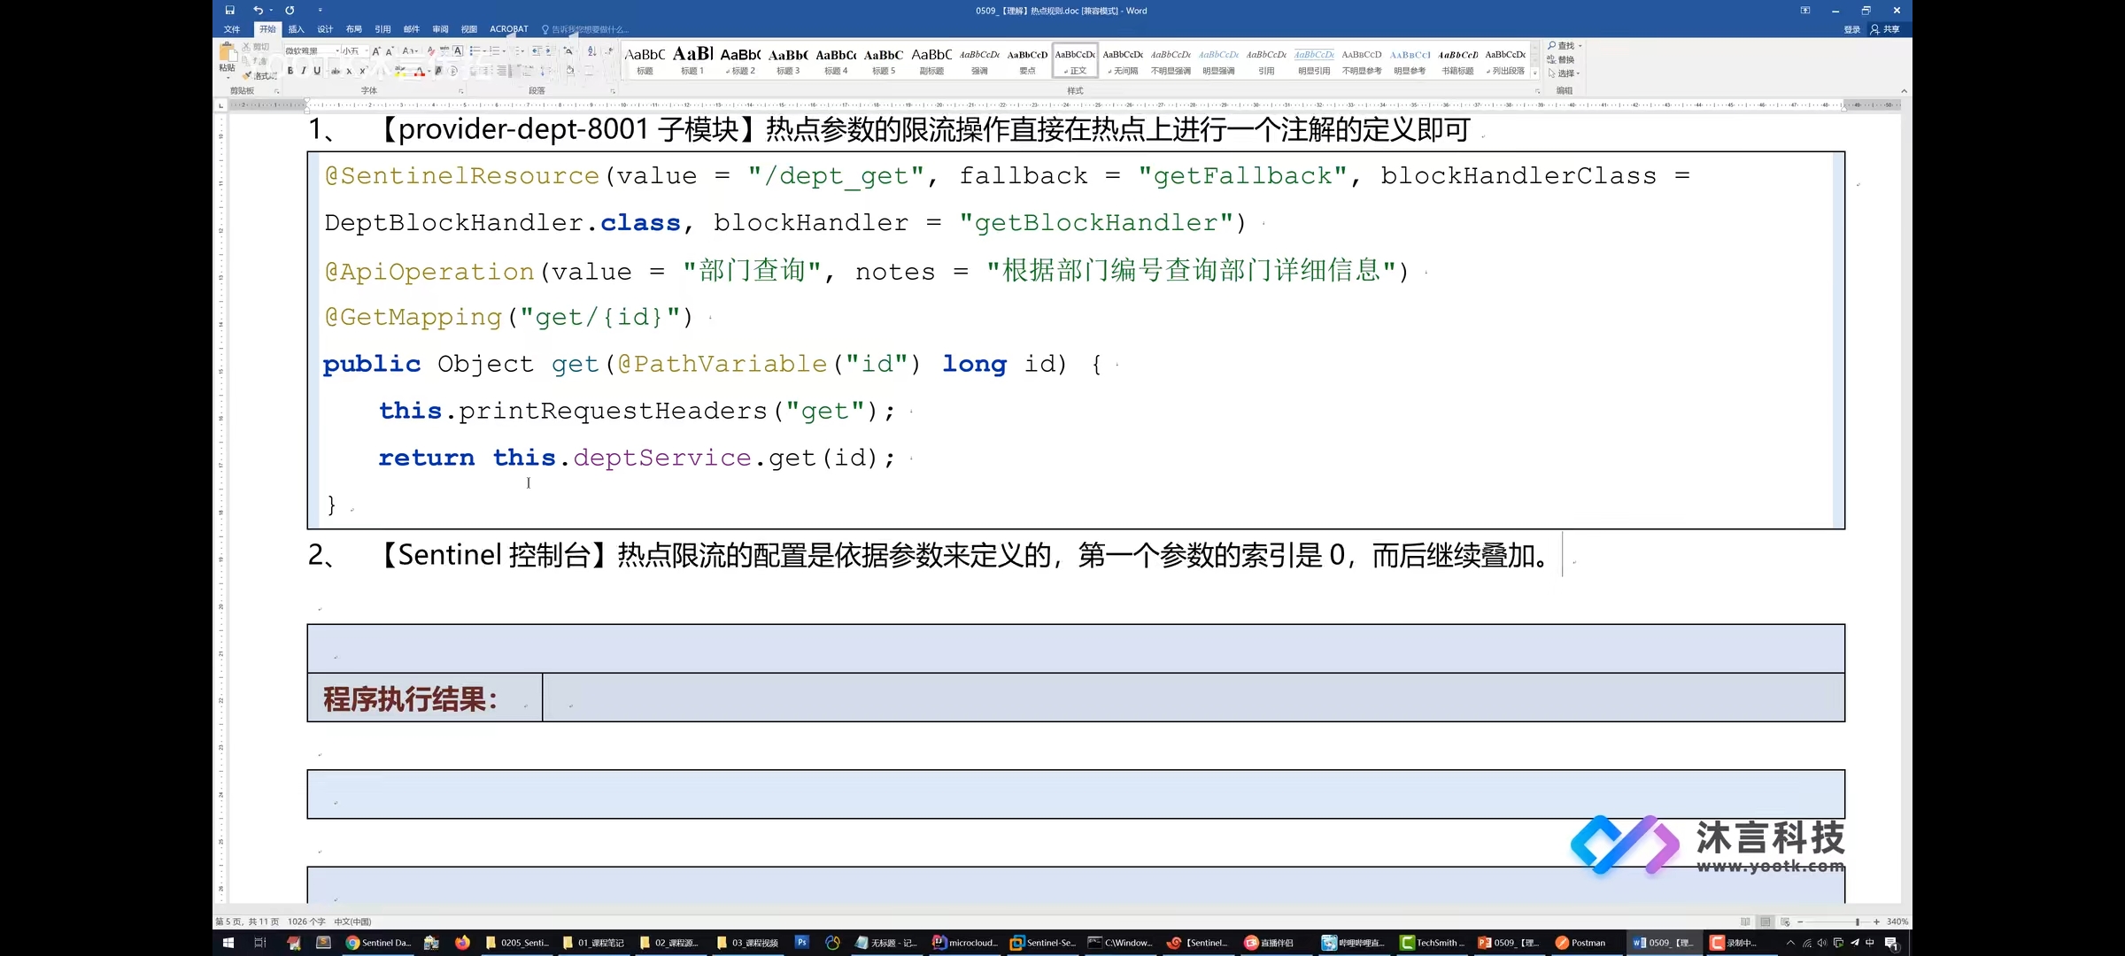The height and width of the screenshot is (956, 2125).
Task: Switch to Read Mode view icon
Action: pyautogui.click(x=1745, y=921)
